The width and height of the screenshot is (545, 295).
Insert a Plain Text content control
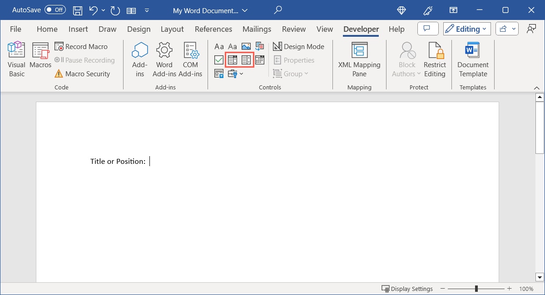[x=233, y=46]
